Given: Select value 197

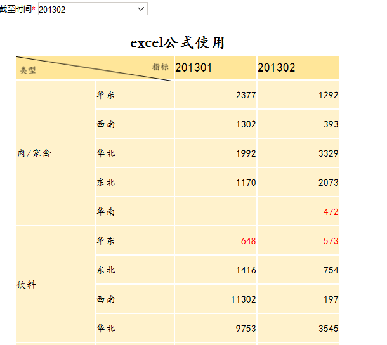Looking at the screenshot, I should pos(331,299).
